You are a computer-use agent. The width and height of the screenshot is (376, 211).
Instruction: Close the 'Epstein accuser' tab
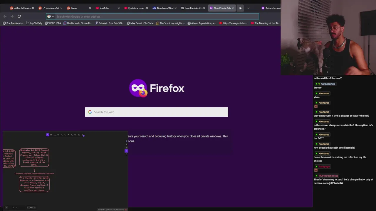point(147,8)
